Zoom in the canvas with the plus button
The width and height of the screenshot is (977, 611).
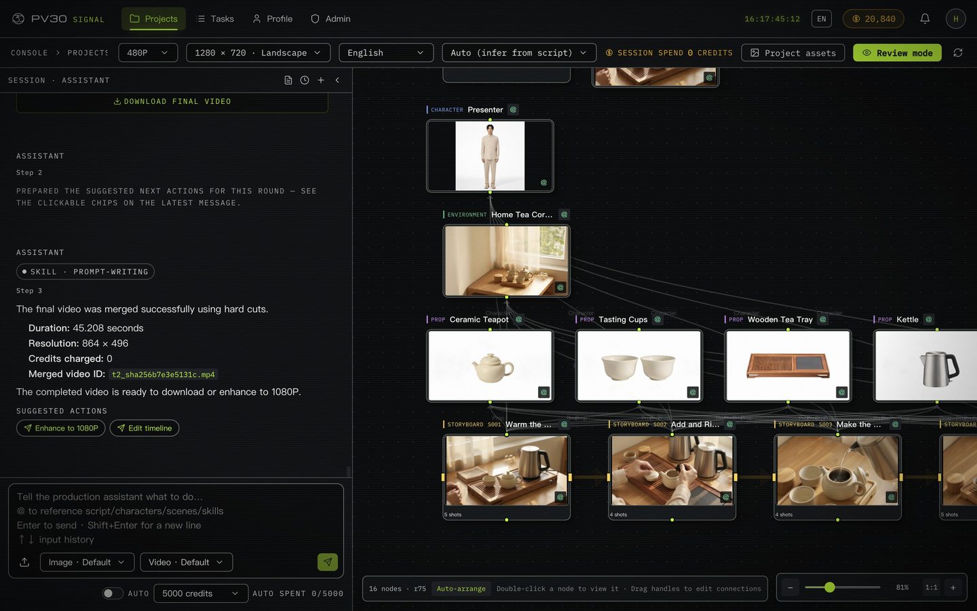(x=953, y=587)
